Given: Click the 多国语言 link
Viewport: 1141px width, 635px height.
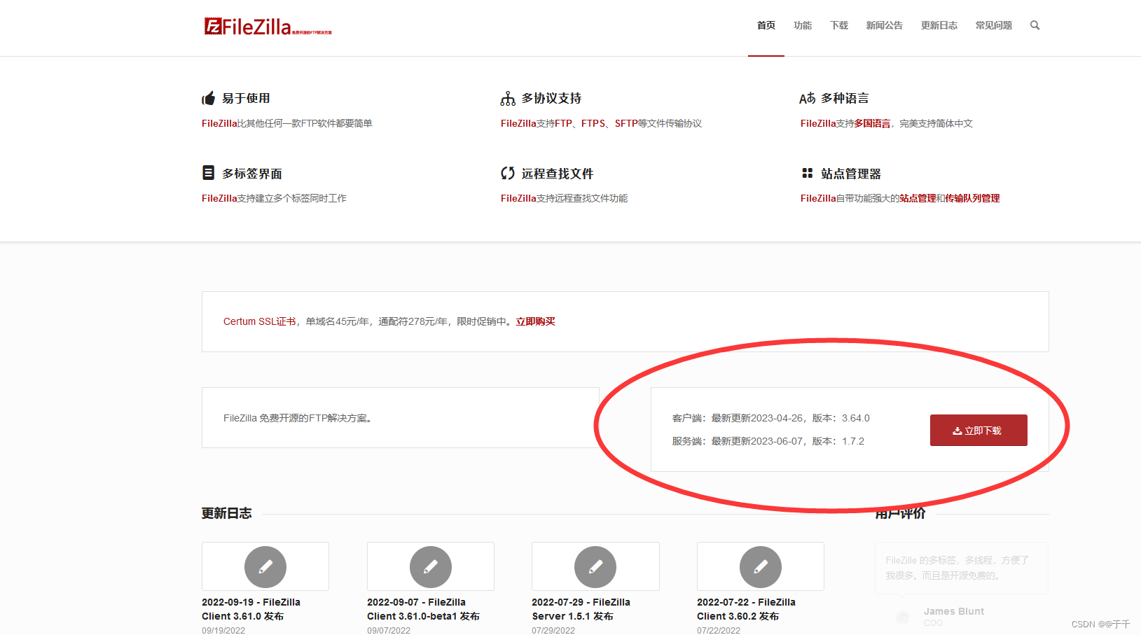Looking at the screenshot, I should [x=872, y=123].
